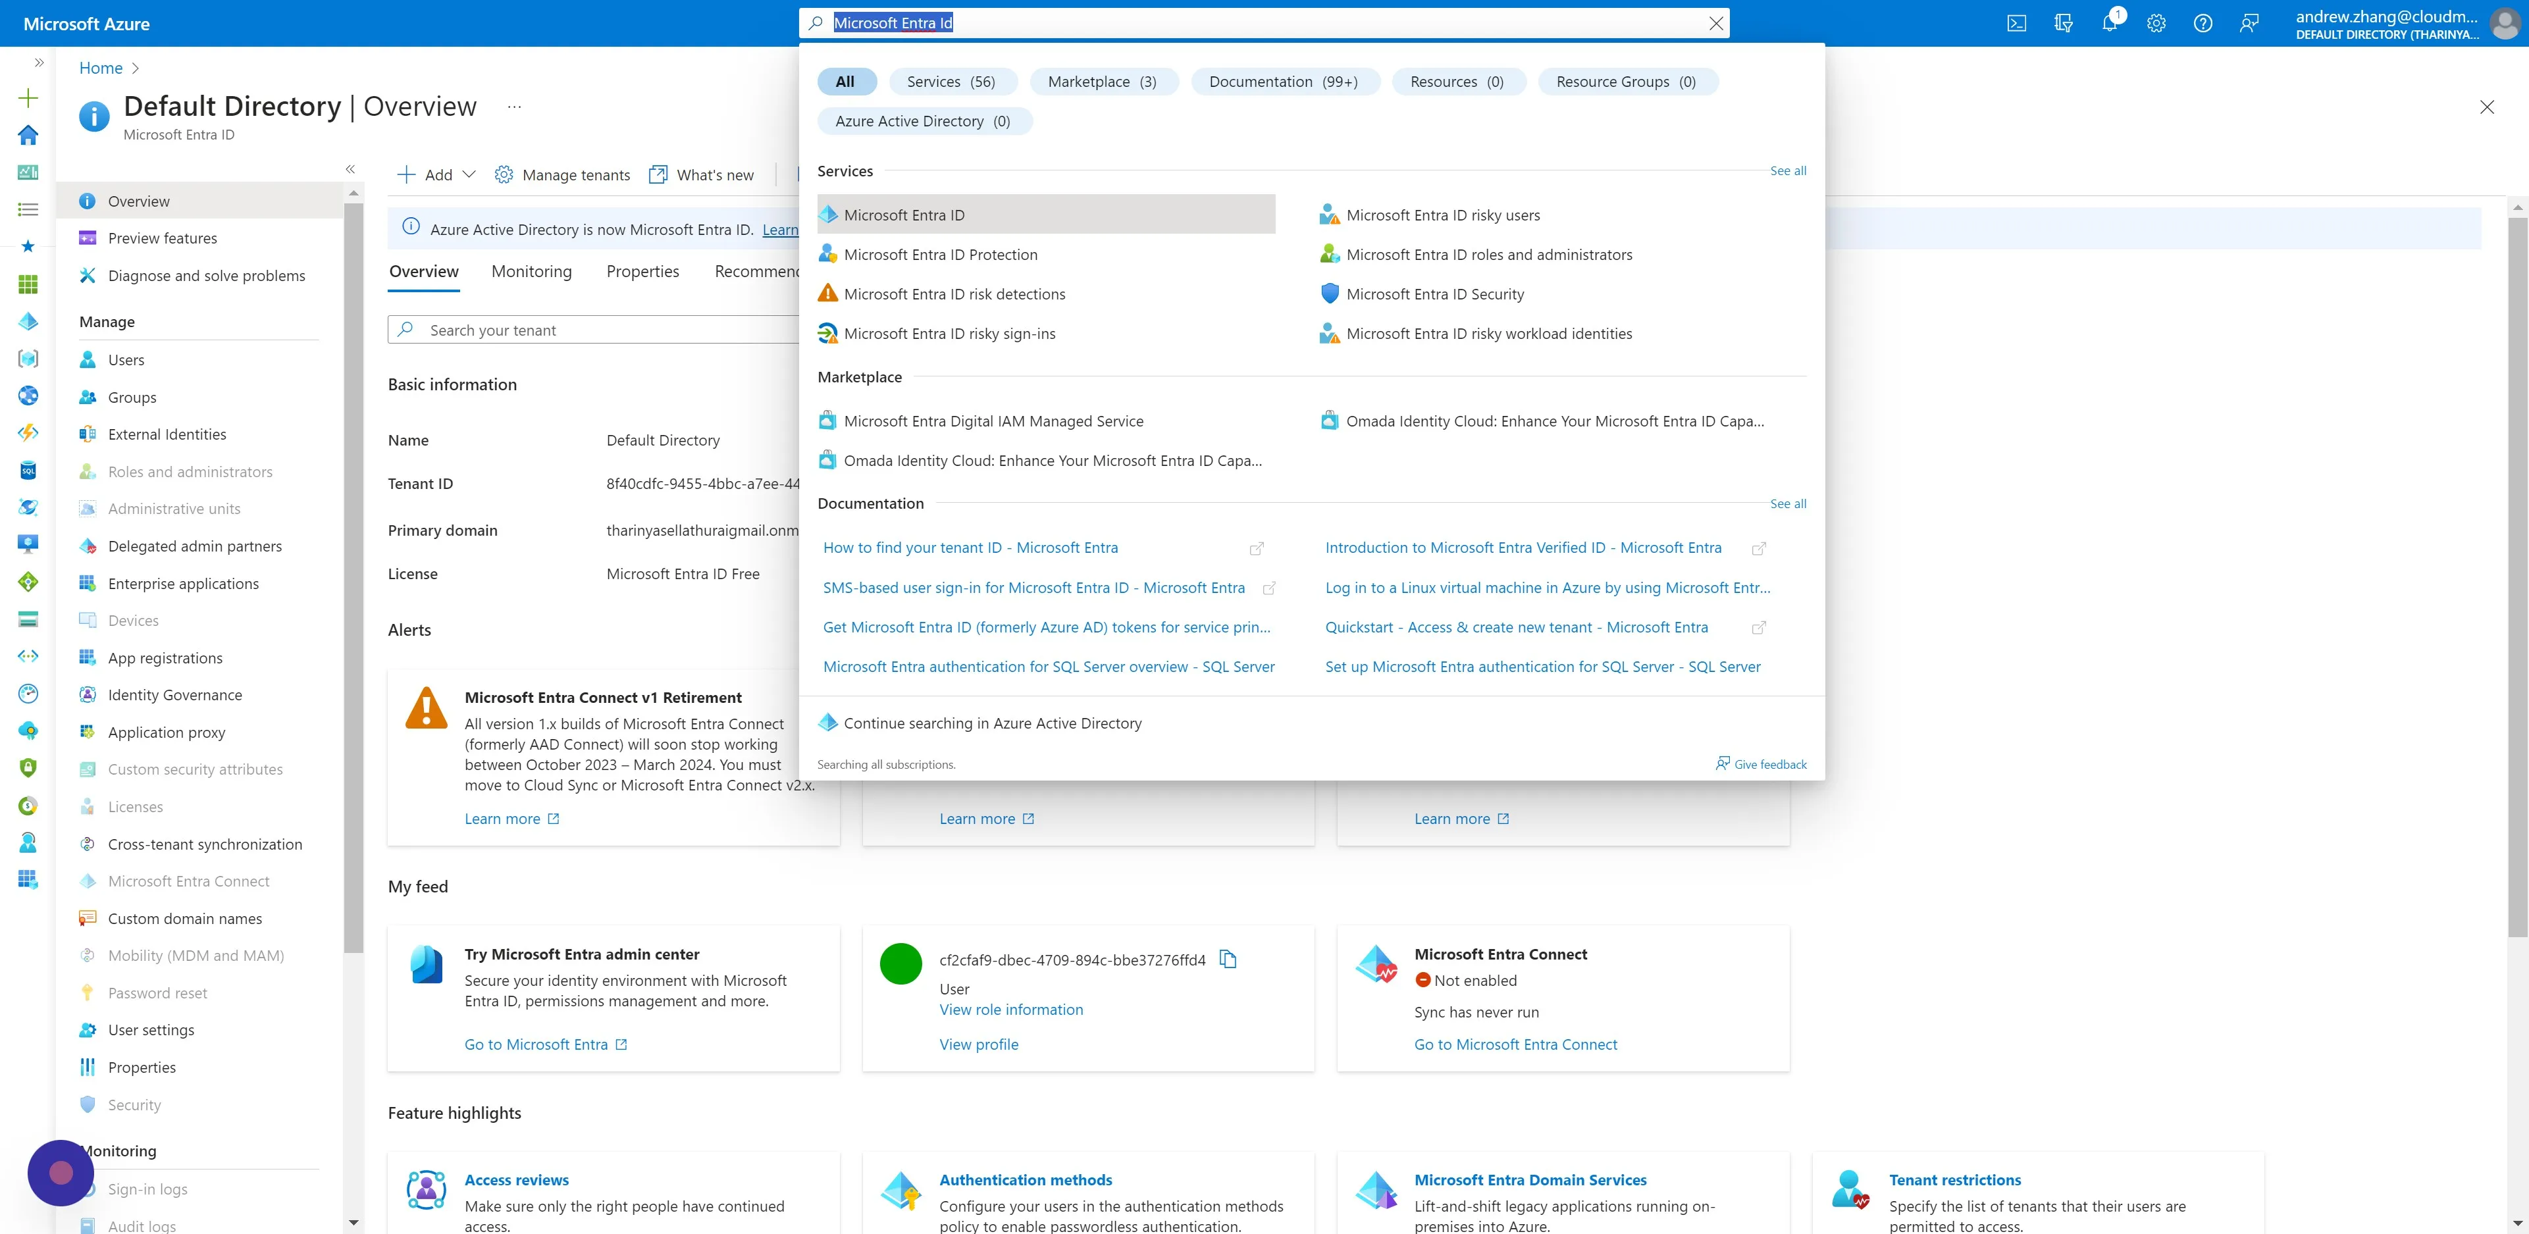Open the Add dropdown in toolbar

(x=437, y=175)
